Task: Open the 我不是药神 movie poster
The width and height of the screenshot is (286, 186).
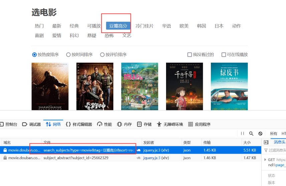Action: pos(95,86)
